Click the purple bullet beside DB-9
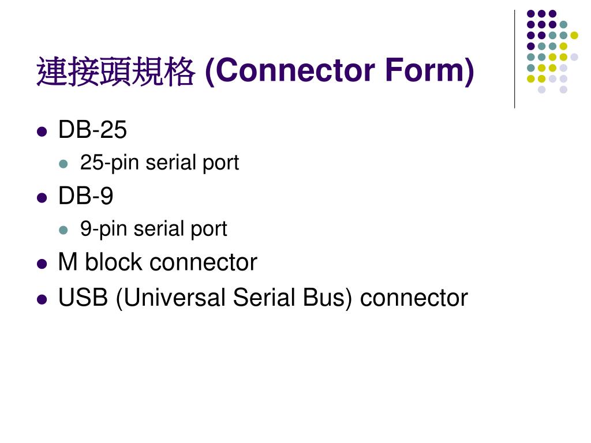 point(42,198)
